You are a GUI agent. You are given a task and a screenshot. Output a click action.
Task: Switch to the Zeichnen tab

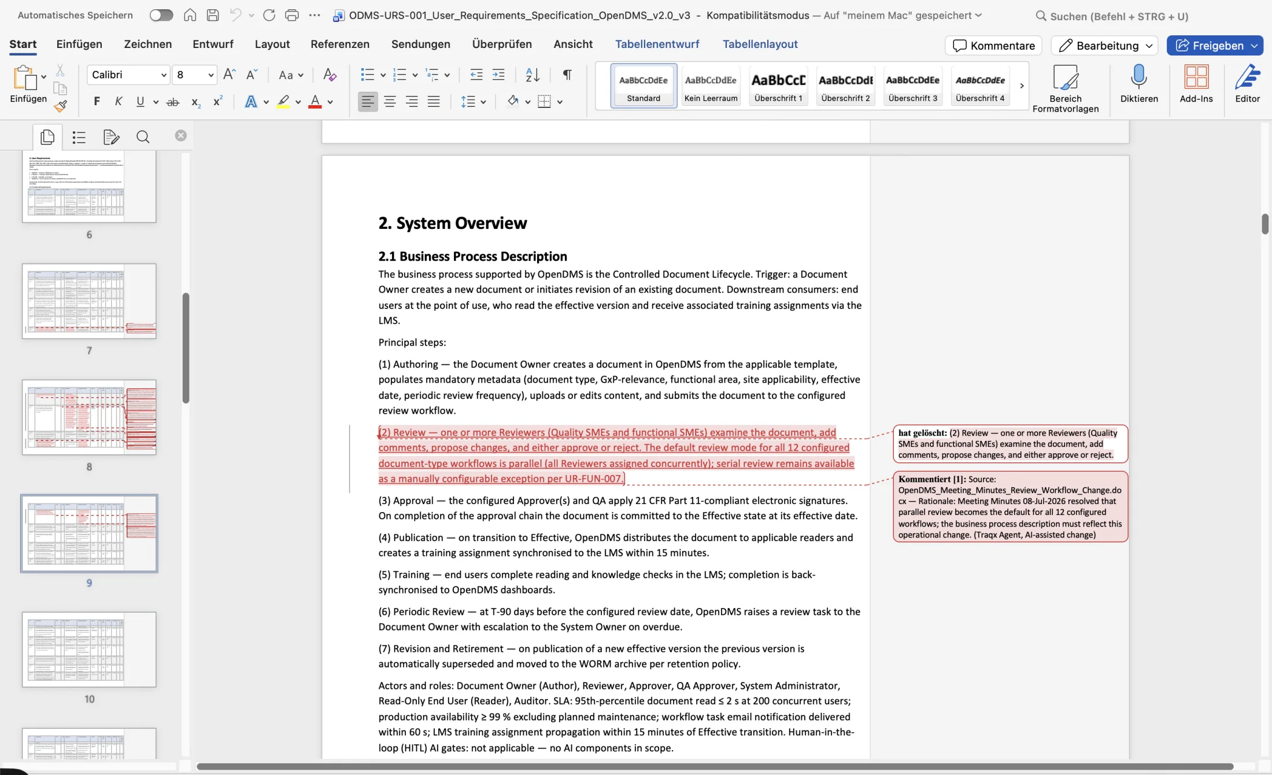tap(147, 44)
